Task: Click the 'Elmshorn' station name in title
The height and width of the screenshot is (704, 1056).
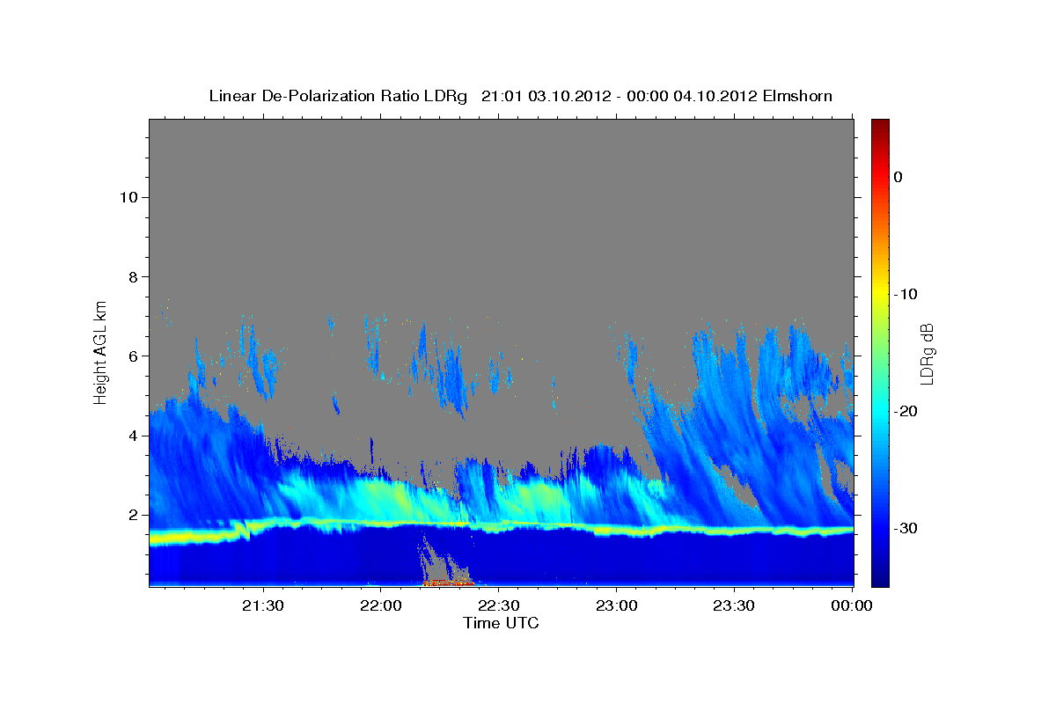Action: point(799,96)
